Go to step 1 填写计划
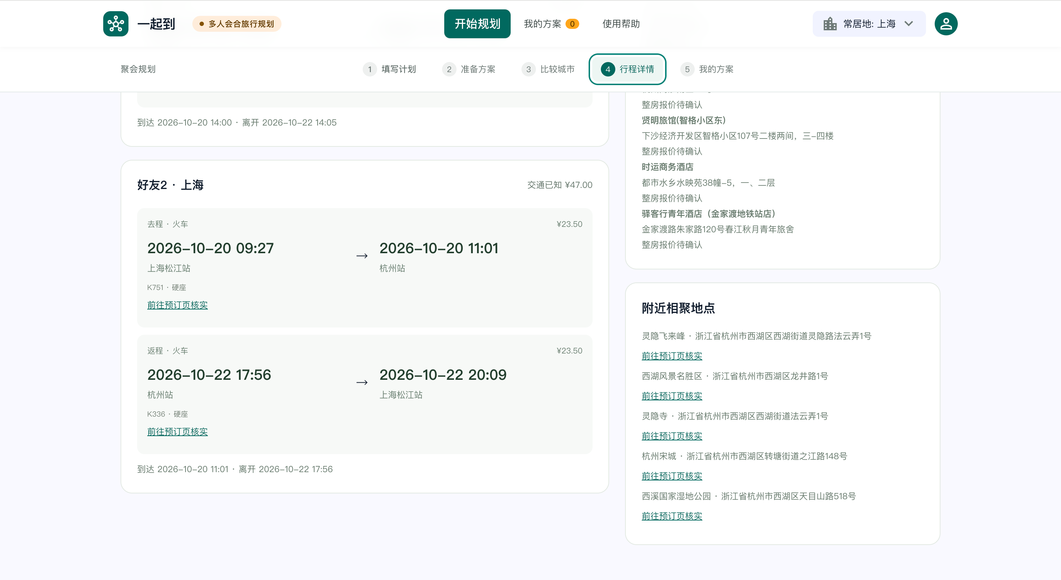The height and width of the screenshot is (580, 1061). click(390, 69)
